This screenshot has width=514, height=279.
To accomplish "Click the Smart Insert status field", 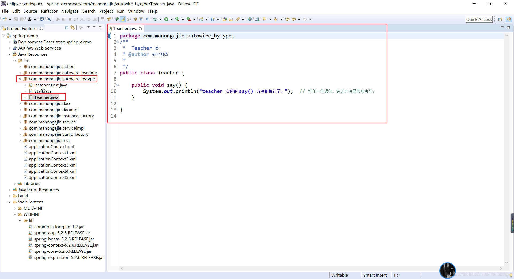I will [x=375, y=275].
